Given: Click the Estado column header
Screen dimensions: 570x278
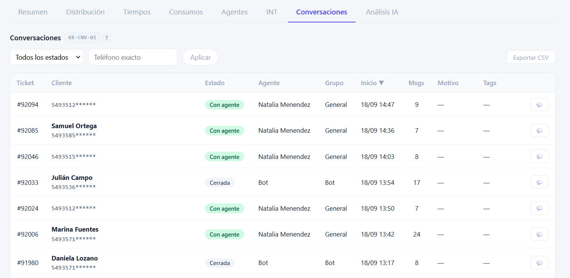Looking at the screenshot, I should tap(215, 83).
